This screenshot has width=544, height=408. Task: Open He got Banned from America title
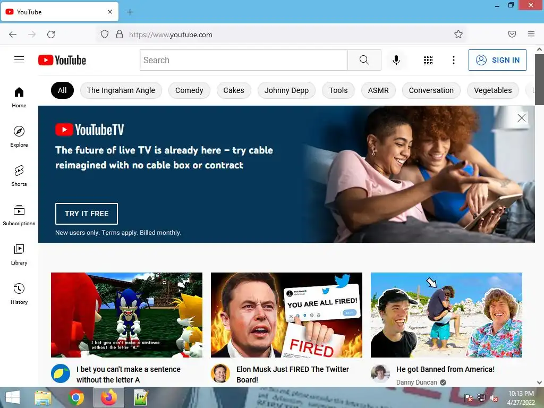click(x=446, y=369)
